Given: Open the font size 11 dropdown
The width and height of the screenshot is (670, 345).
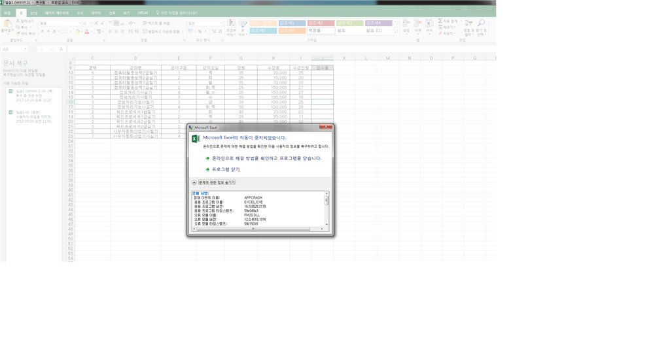Looking at the screenshot, I should coord(90,23).
